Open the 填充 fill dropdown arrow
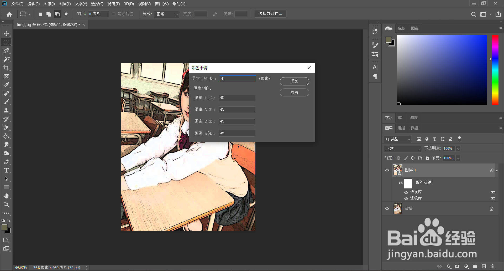This screenshot has height=271, width=504. (458, 158)
